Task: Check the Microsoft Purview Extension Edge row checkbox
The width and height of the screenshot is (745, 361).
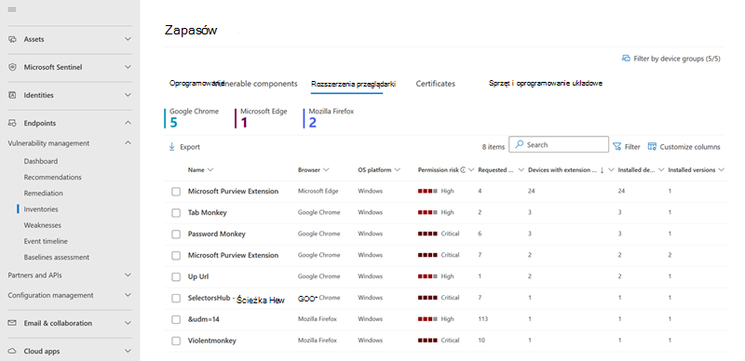Action: pyautogui.click(x=176, y=192)
